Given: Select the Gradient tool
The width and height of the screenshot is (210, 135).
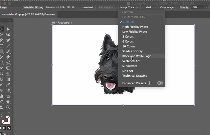Looking at the screenshot, I should point(8,79).
